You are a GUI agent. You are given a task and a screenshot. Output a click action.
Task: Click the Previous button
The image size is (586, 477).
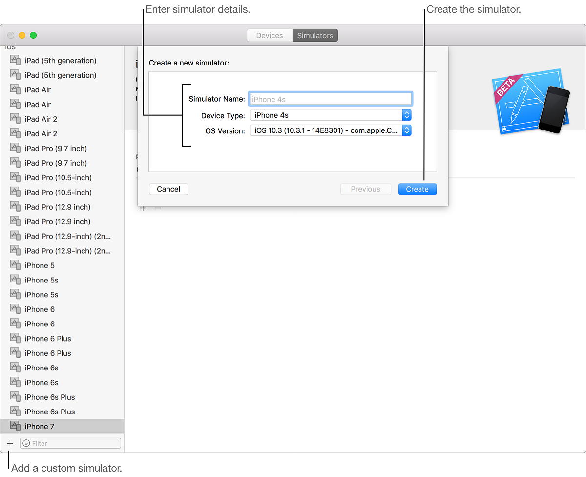point(365,189)
